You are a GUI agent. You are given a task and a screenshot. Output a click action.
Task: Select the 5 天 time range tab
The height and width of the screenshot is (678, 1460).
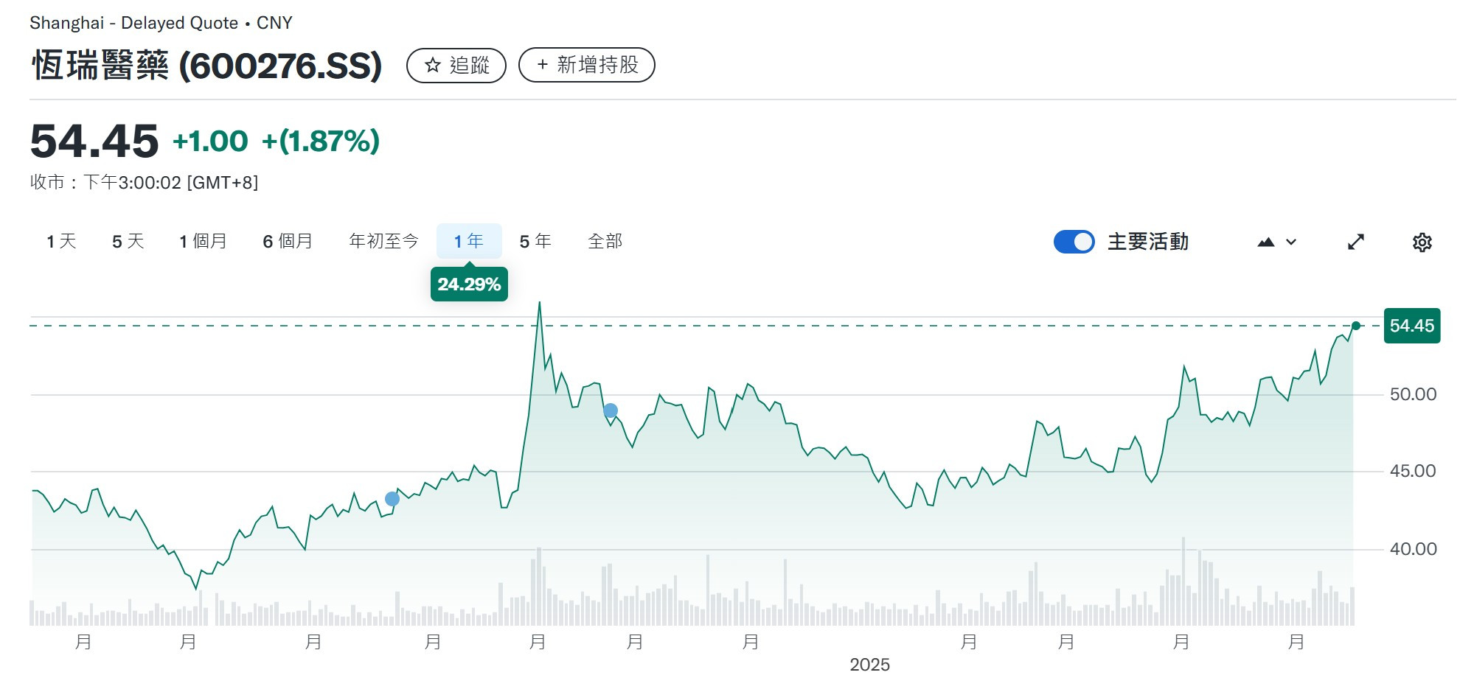[x=128, y=241]
